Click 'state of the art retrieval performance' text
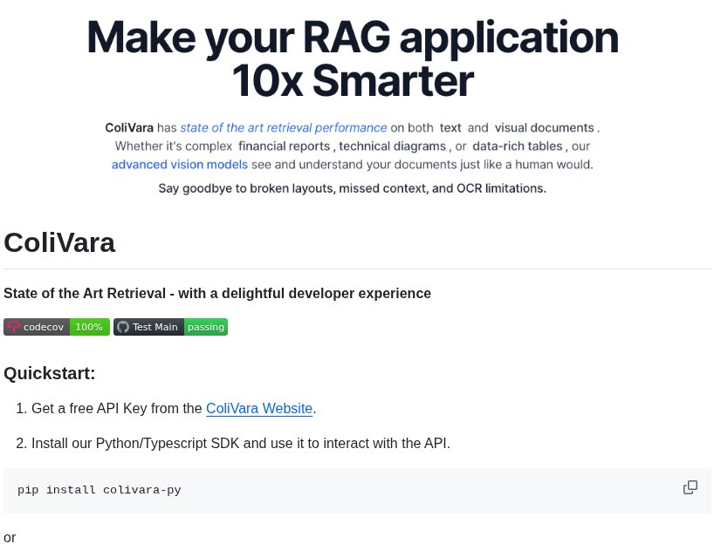Viewport: 714px width, 544px height. click(x=283, y=128)
